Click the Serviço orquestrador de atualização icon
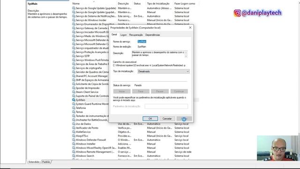Screen dimensions: 300x169 click(74, 48)
